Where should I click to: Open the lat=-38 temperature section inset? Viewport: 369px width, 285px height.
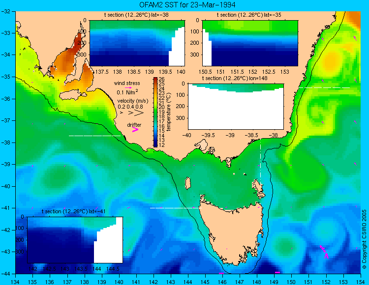pyautogui.click(x=137, y=43)
